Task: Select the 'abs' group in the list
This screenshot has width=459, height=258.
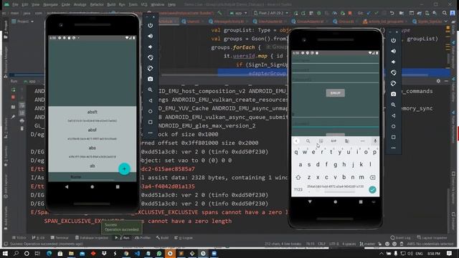Action: (x=93, y=148)
